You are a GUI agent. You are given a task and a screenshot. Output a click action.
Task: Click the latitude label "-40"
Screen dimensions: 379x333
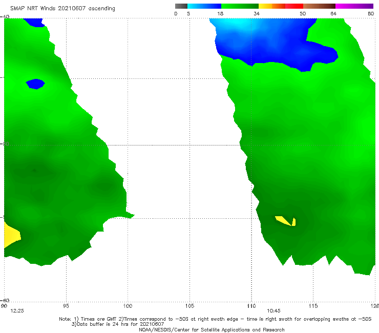click(x=5, y=16)
